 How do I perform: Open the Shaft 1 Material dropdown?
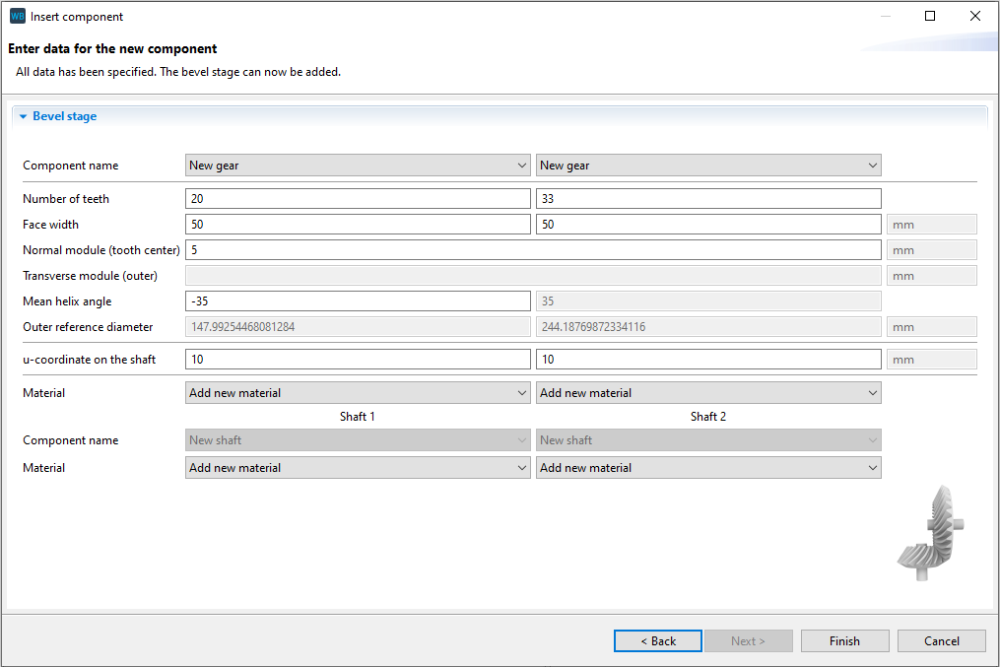tap(358, 468)
